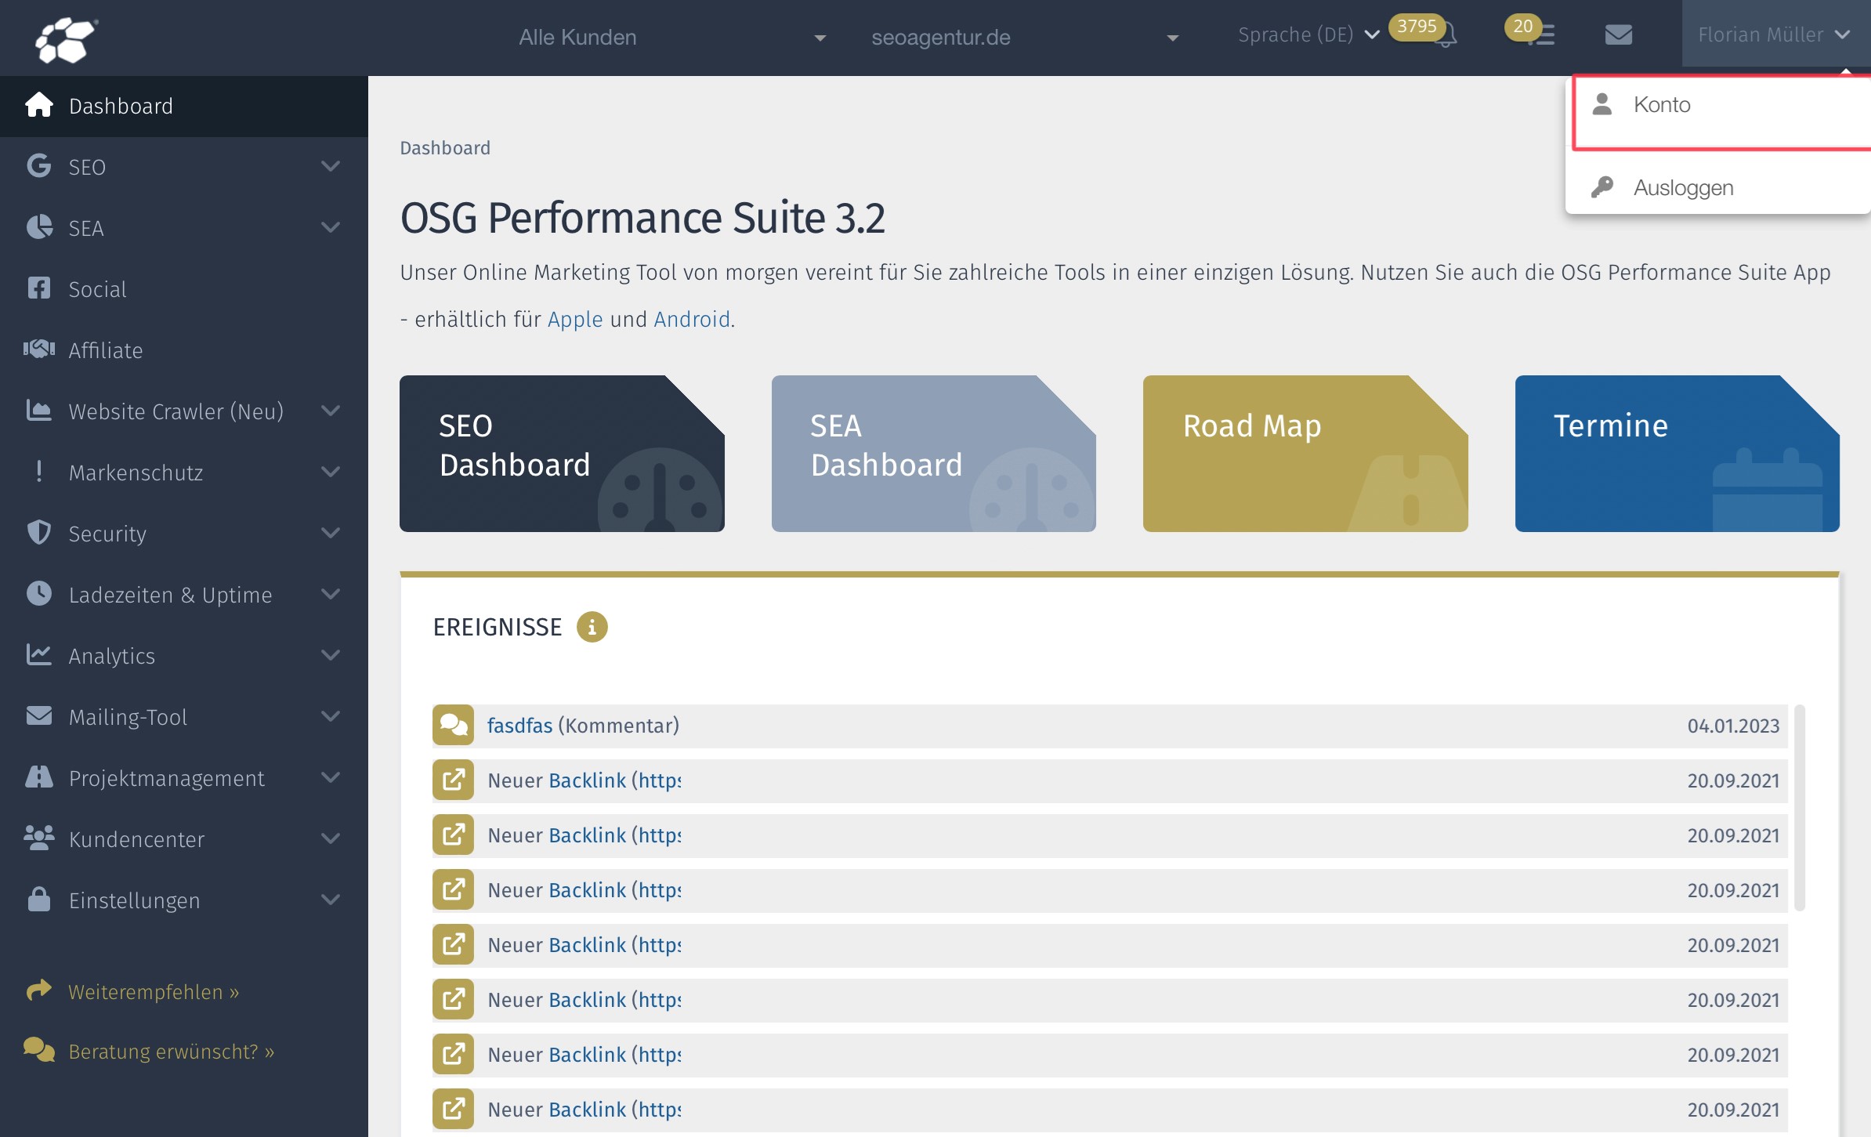Select Ausloggen from the user menu
The image size is (1871, 1137).
[1718, 188]
